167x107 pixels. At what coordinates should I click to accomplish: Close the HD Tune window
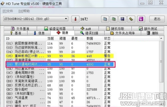[161, 3]
